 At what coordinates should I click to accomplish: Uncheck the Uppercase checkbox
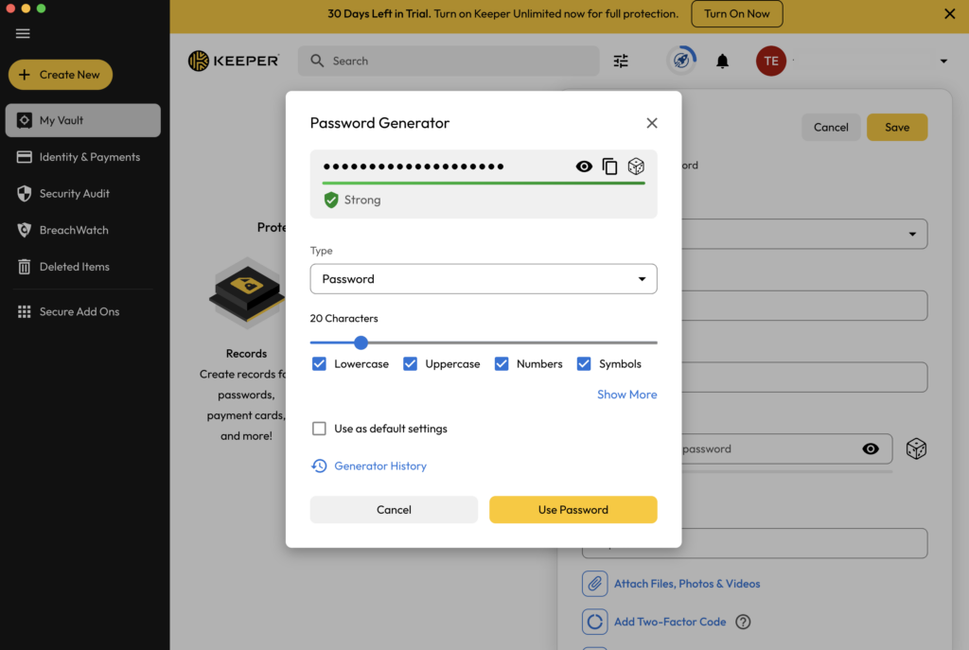pyautogui.click(x=410, y=364)
